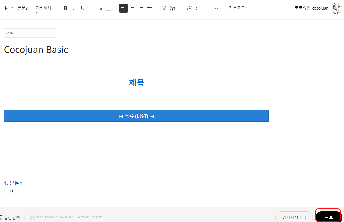Image resolution: width=344 pixels, height=222 pixels.
Task: Insert a bulleted list
Action: (198, 8)
